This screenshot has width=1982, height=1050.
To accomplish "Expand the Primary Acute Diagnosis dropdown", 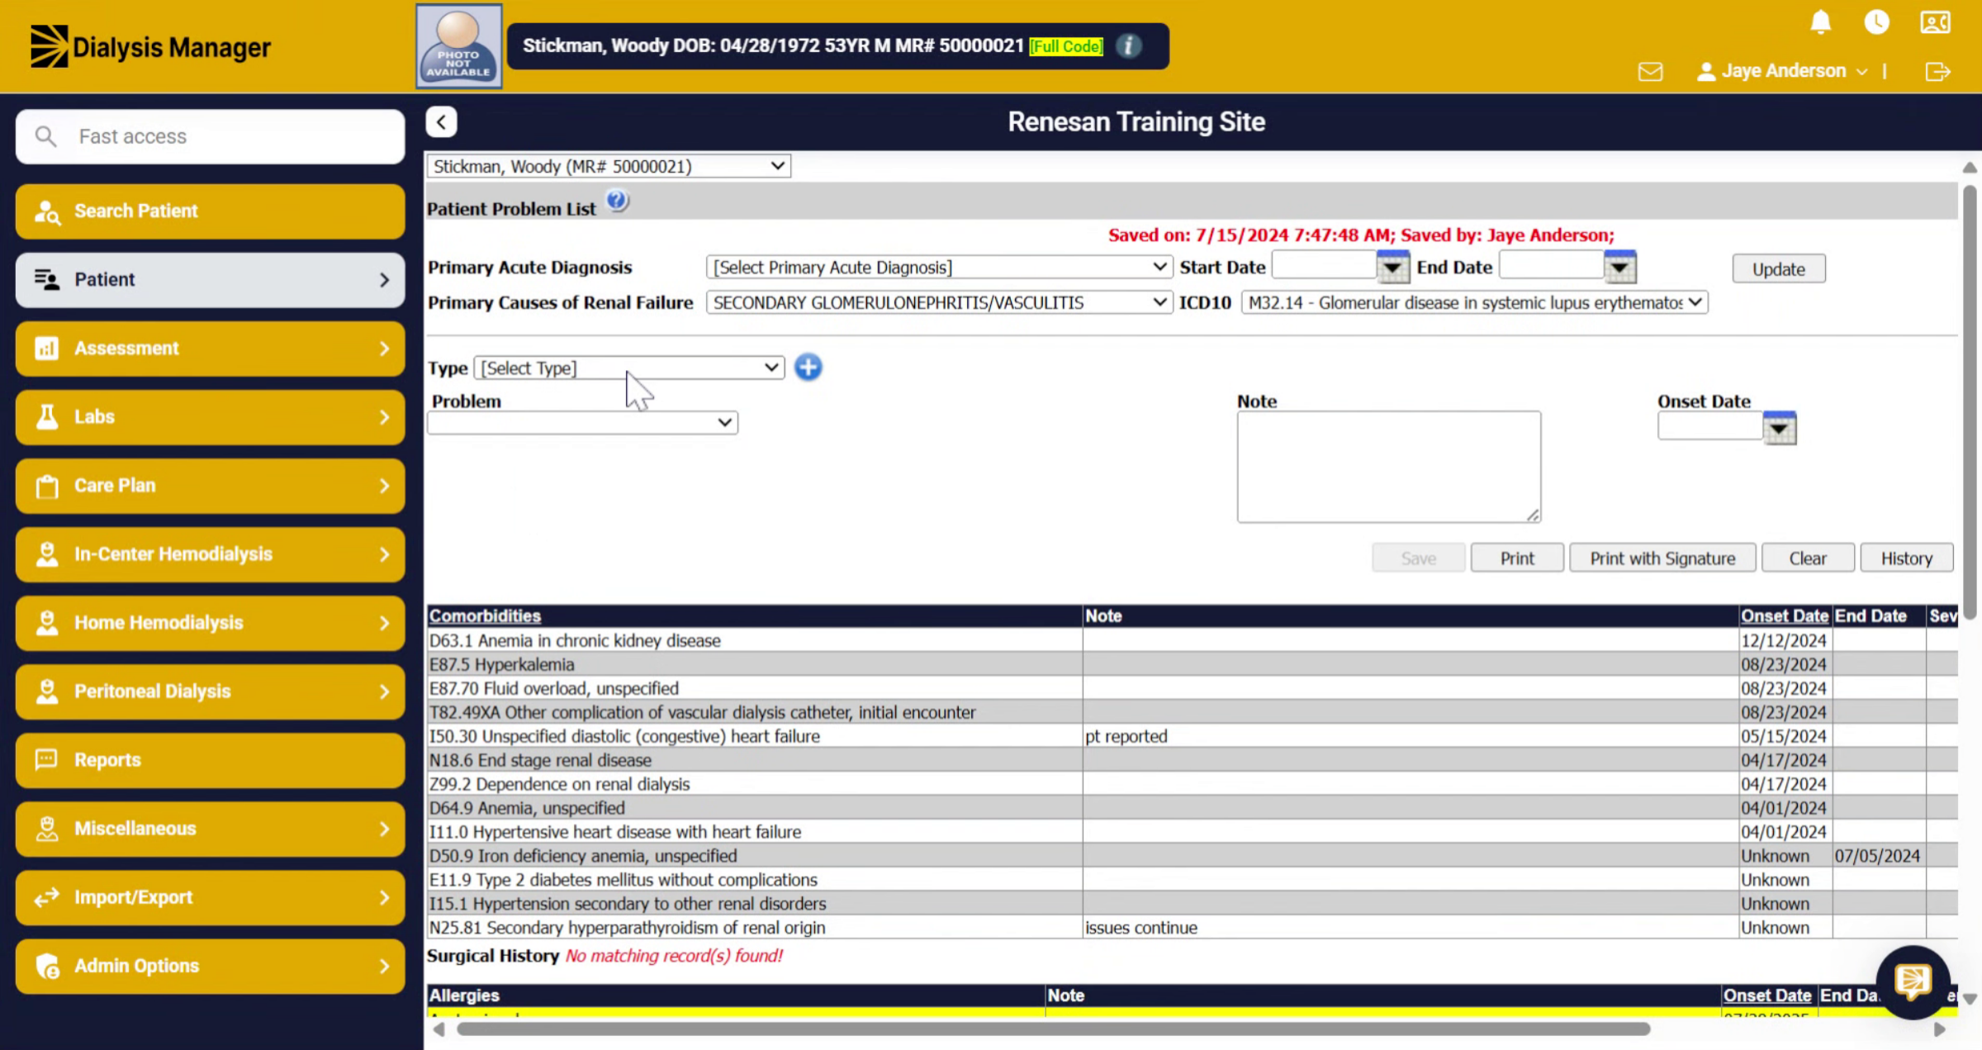I will (x=939, y=267).
